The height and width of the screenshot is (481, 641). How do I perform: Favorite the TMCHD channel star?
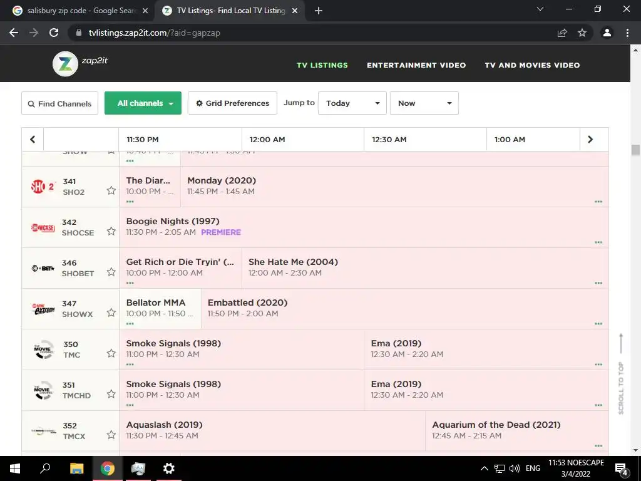(111, 395)
